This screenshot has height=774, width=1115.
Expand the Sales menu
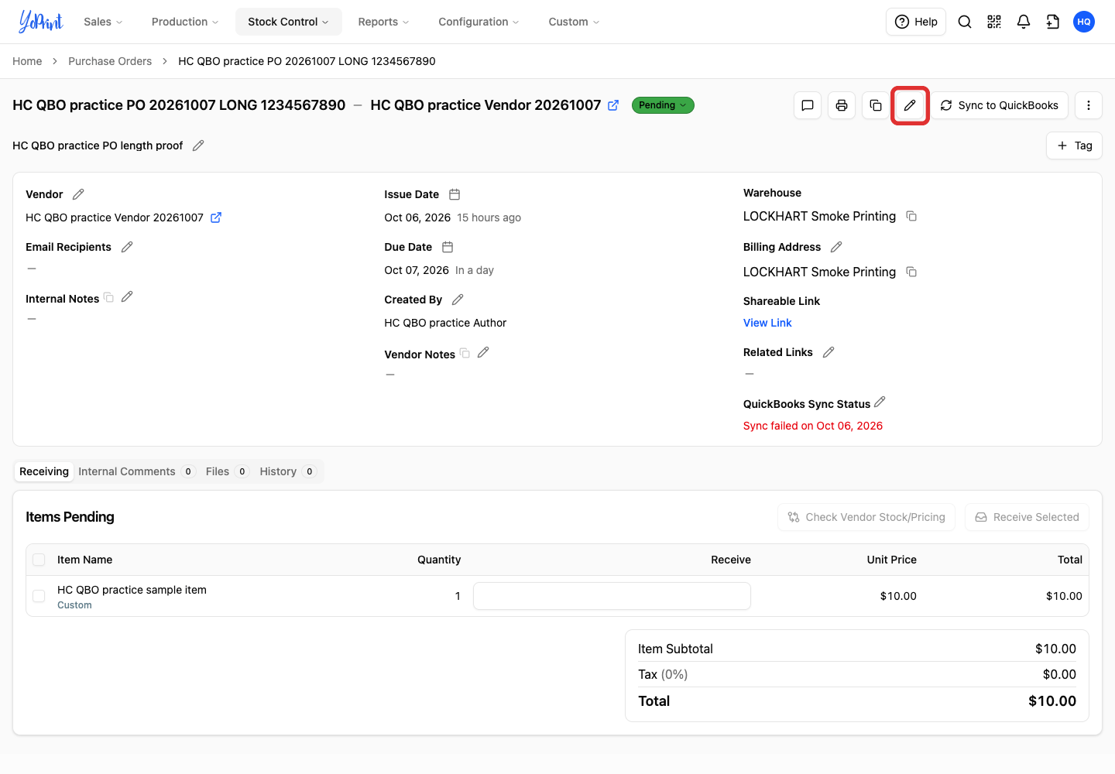click(103, 22)
